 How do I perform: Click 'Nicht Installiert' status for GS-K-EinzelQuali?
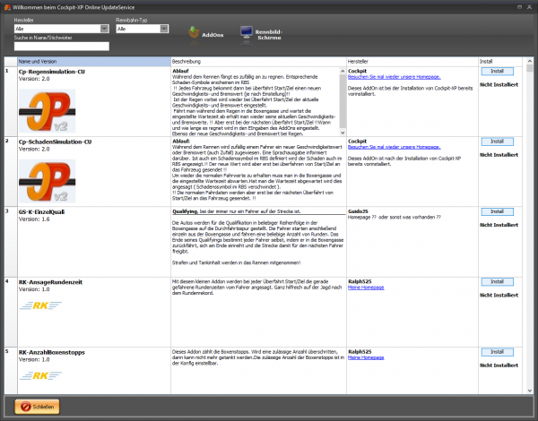(x=499, y=225)
